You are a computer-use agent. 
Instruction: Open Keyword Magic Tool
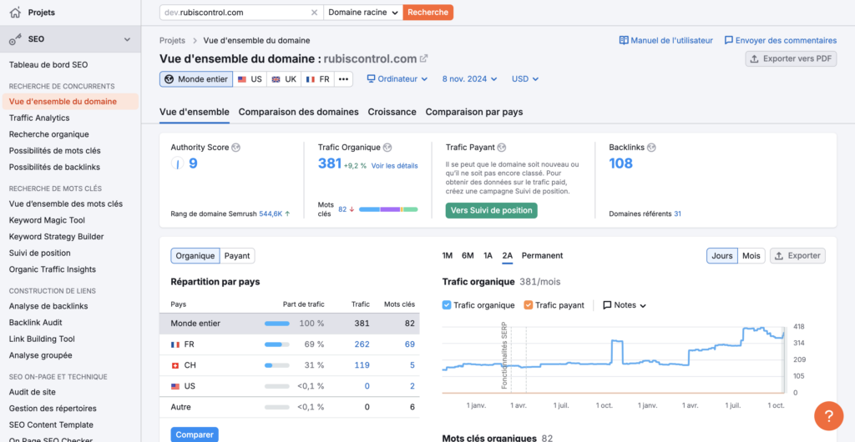(x=47, y=220)
